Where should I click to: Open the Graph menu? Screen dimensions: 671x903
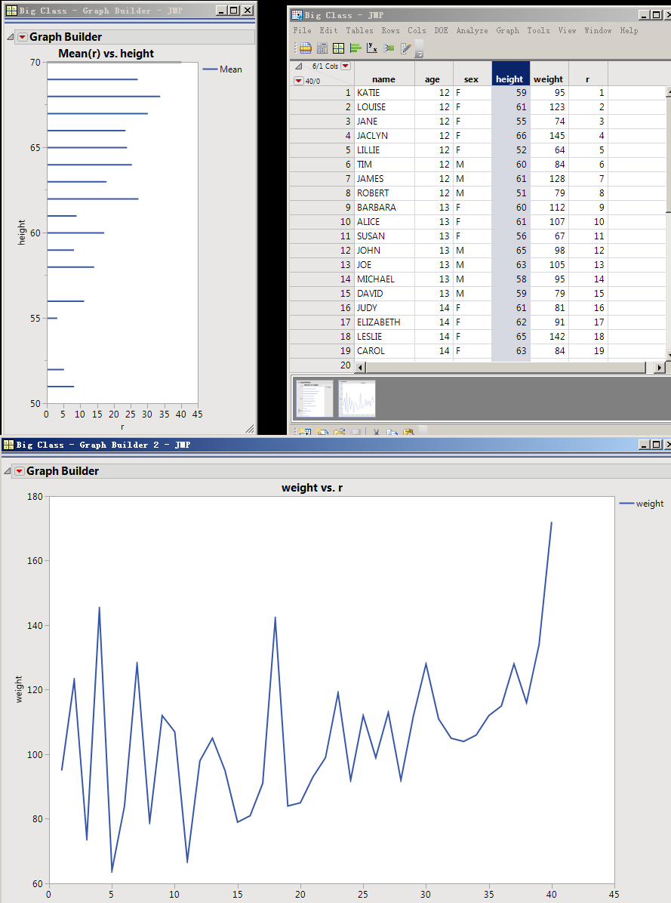click(507, 31)
